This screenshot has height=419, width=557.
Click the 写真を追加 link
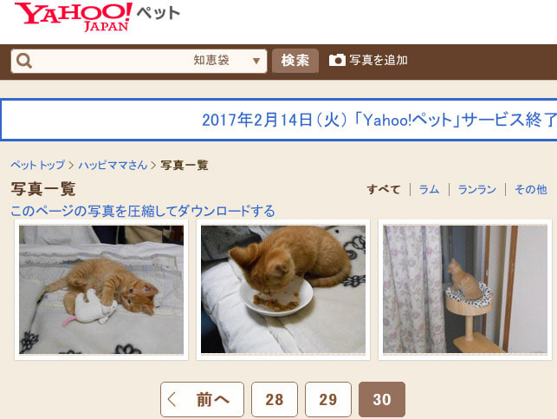pyautogui.click(x=379, y=60)
